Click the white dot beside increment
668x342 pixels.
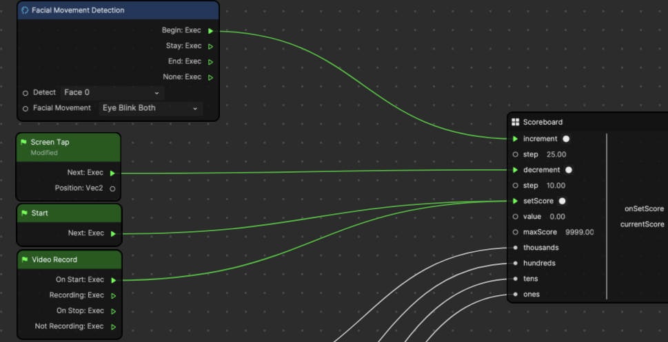click(x=566, y=139)
